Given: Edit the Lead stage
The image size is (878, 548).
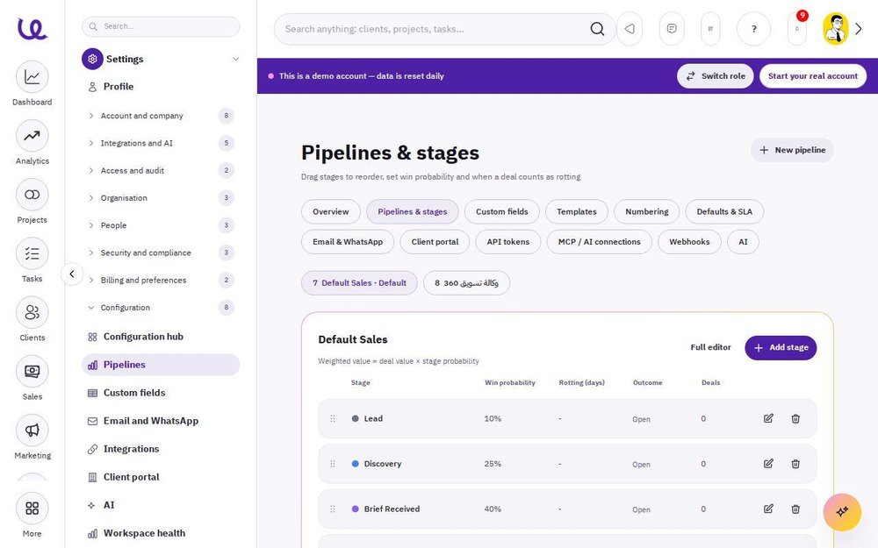Looking at the screenshot, I should click(x=768, y=418).
